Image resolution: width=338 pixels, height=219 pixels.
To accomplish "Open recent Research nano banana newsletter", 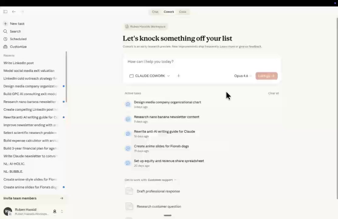I will [29, 102].
